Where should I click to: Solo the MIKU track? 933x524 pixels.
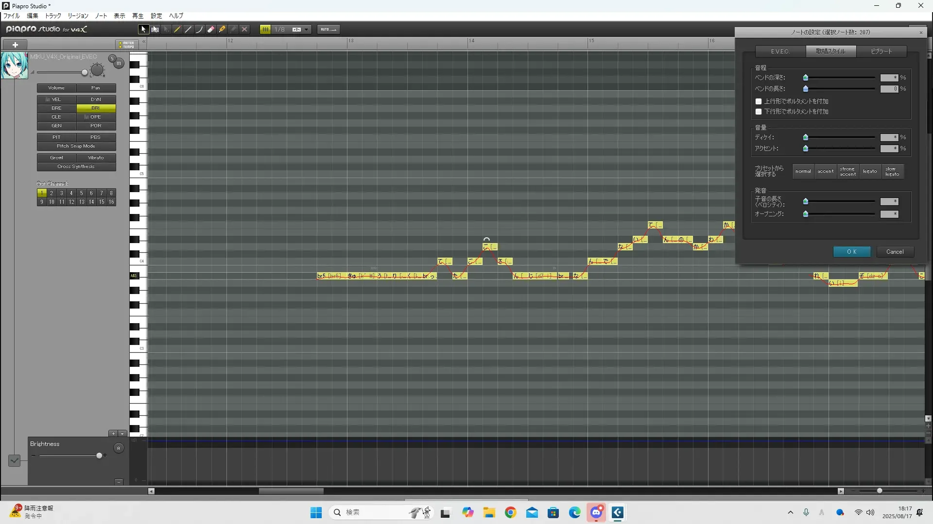point(112,59)
